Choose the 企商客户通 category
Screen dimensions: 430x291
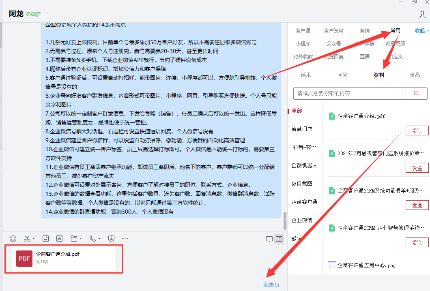coord(304,202)
